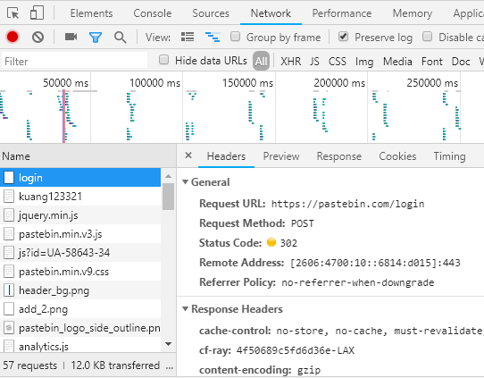
Task: Switch to large request rows view icon
Action: click(188, 37)
